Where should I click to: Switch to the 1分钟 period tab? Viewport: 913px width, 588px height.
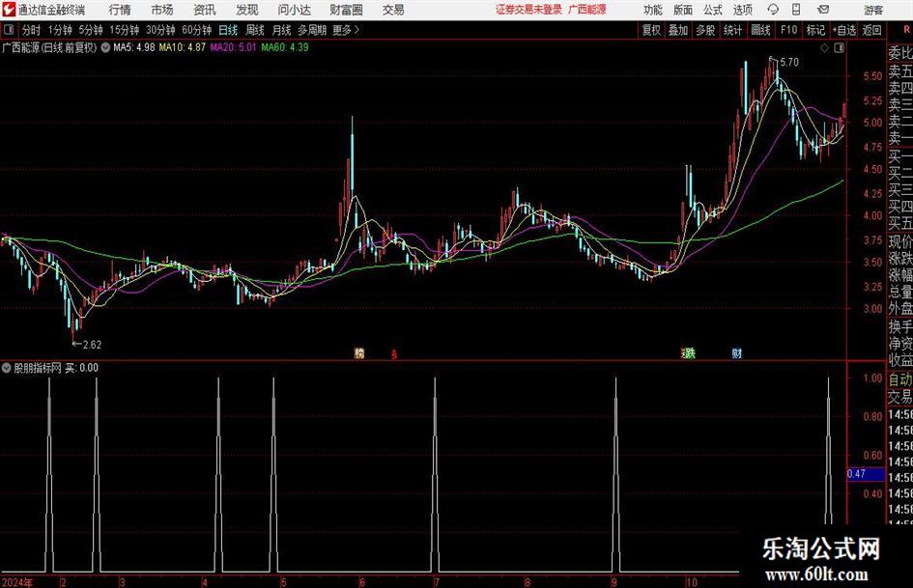click(x=60, y=30)
